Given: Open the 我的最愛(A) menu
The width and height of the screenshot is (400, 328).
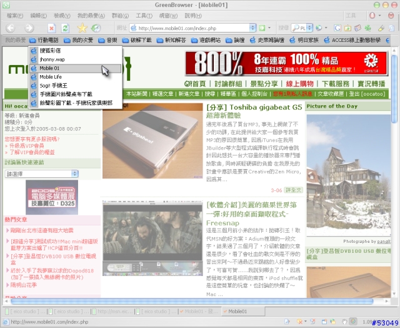Looking at the screenshot, I should (91, 16).
